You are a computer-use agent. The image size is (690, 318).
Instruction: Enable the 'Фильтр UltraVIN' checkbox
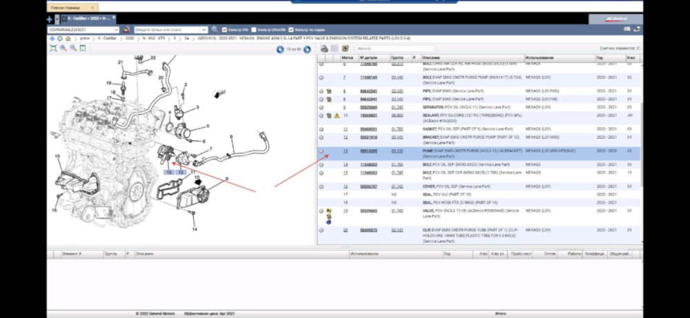[x=253, y=30]
